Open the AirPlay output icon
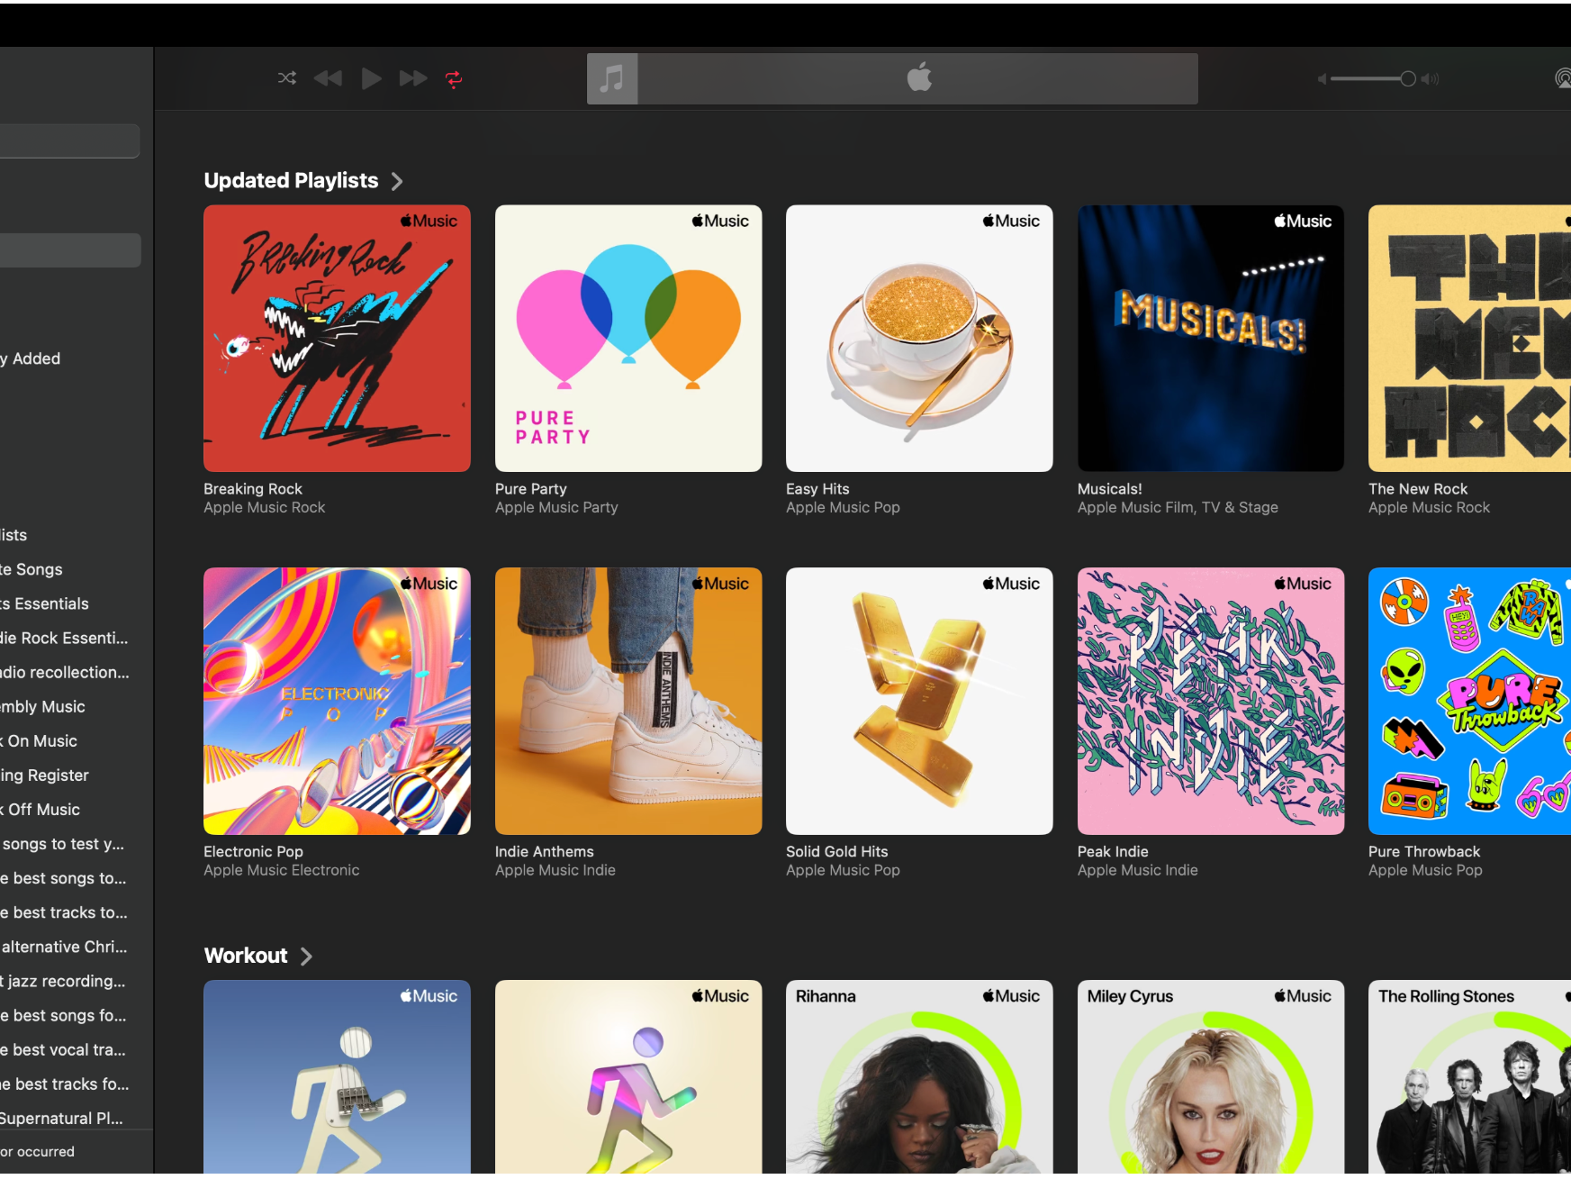This screenshot has width=1571, height=1179. pyautogui.click(x=1564, y=78)
